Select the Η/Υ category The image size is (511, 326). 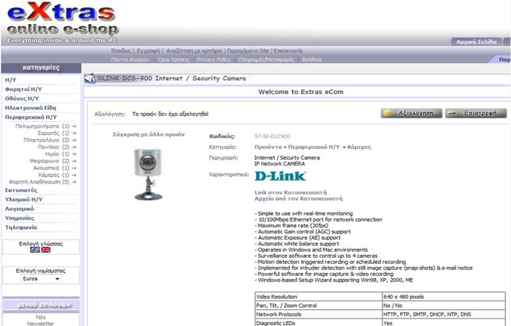pyautogui.click(x=11, y=80)
